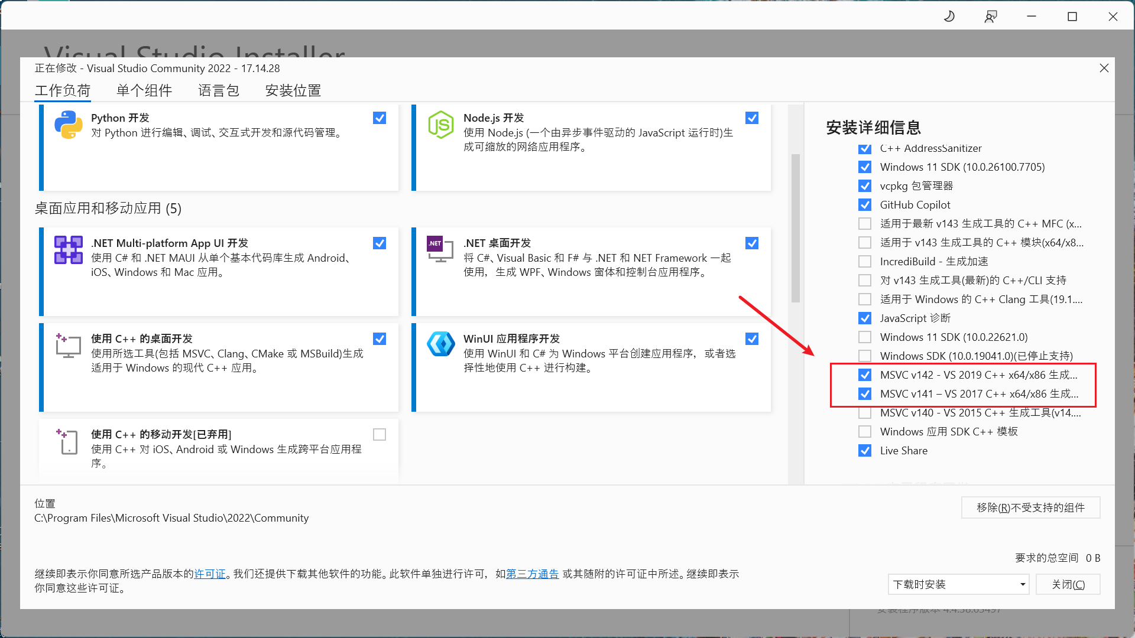
Task: Uncheck MSVC v141 VS 2017 build tools
Action: coord(865,394)
